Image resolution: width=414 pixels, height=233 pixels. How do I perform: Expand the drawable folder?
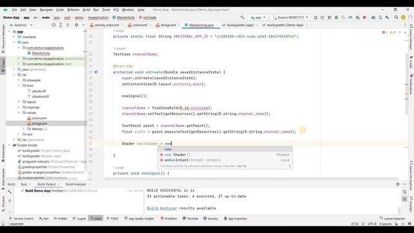19,80
